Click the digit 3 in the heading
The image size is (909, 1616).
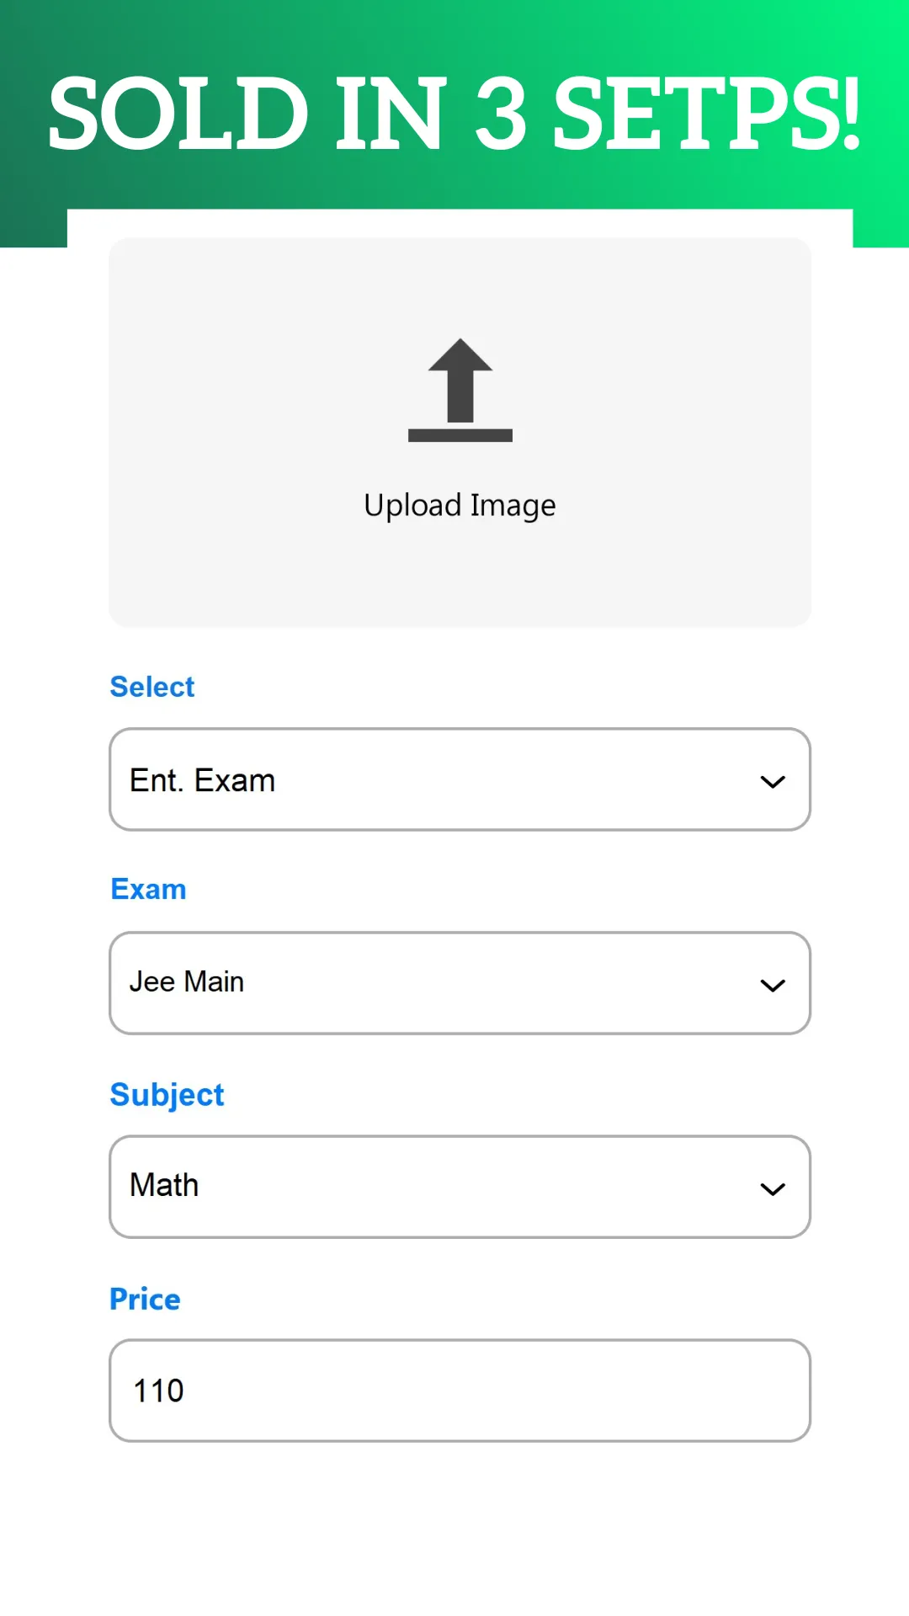[501, 114]
